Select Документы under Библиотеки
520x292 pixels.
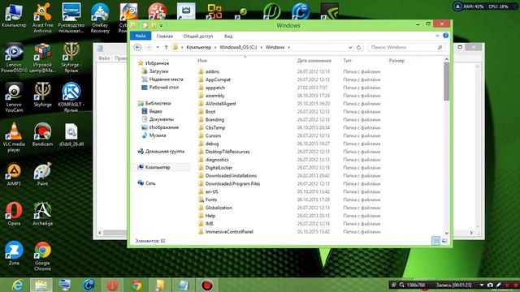tap(161, 119)
